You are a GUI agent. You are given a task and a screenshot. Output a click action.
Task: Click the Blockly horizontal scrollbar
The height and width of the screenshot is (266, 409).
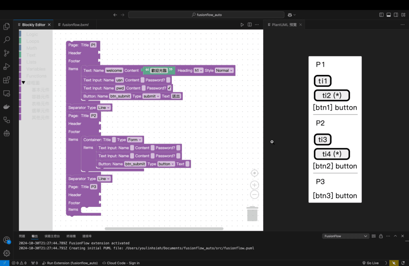(164, 228)
